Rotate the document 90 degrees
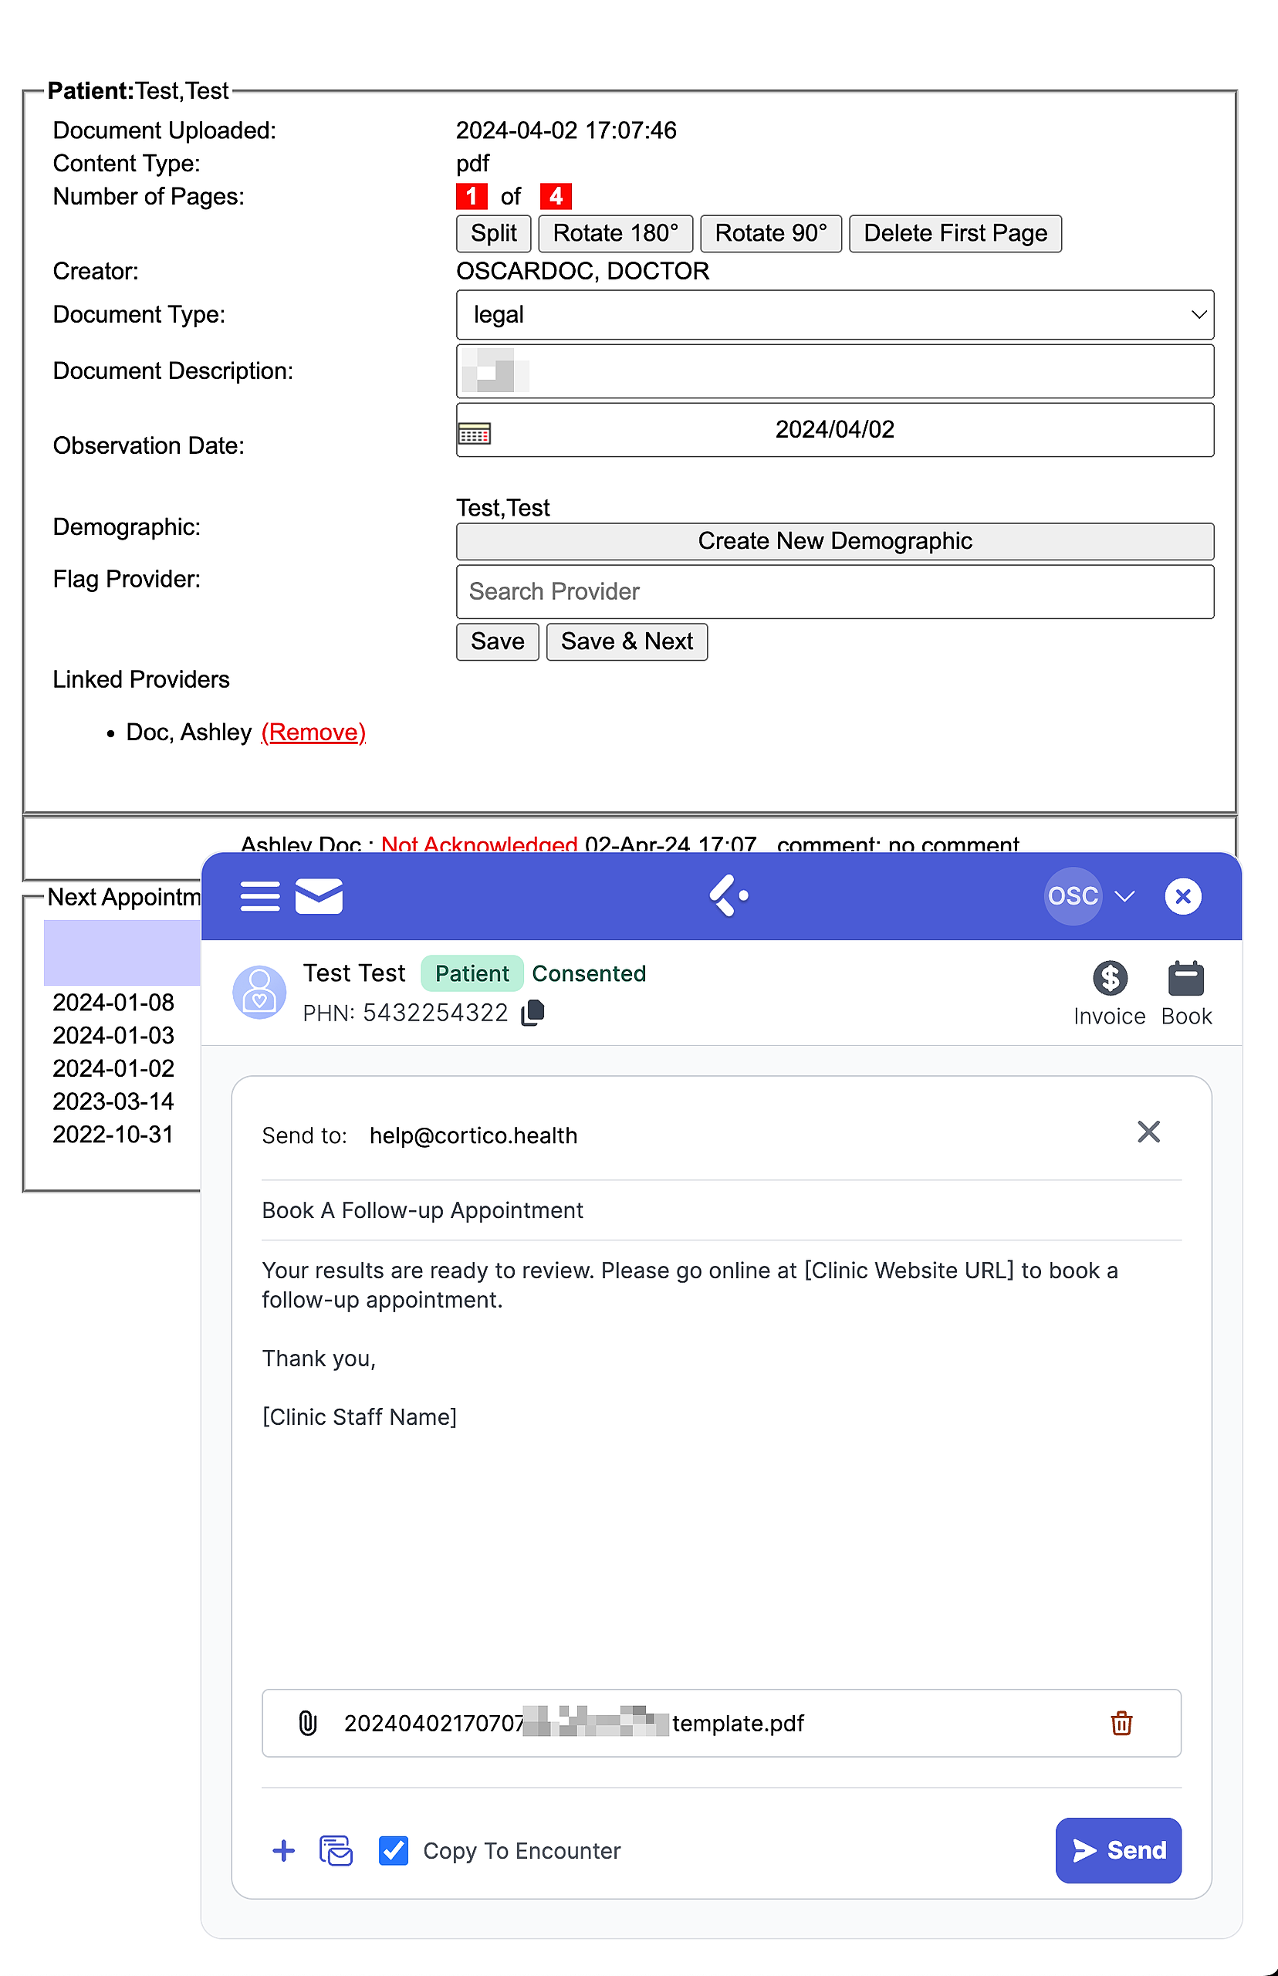The image size is (1278, 1976). [771, 233]
